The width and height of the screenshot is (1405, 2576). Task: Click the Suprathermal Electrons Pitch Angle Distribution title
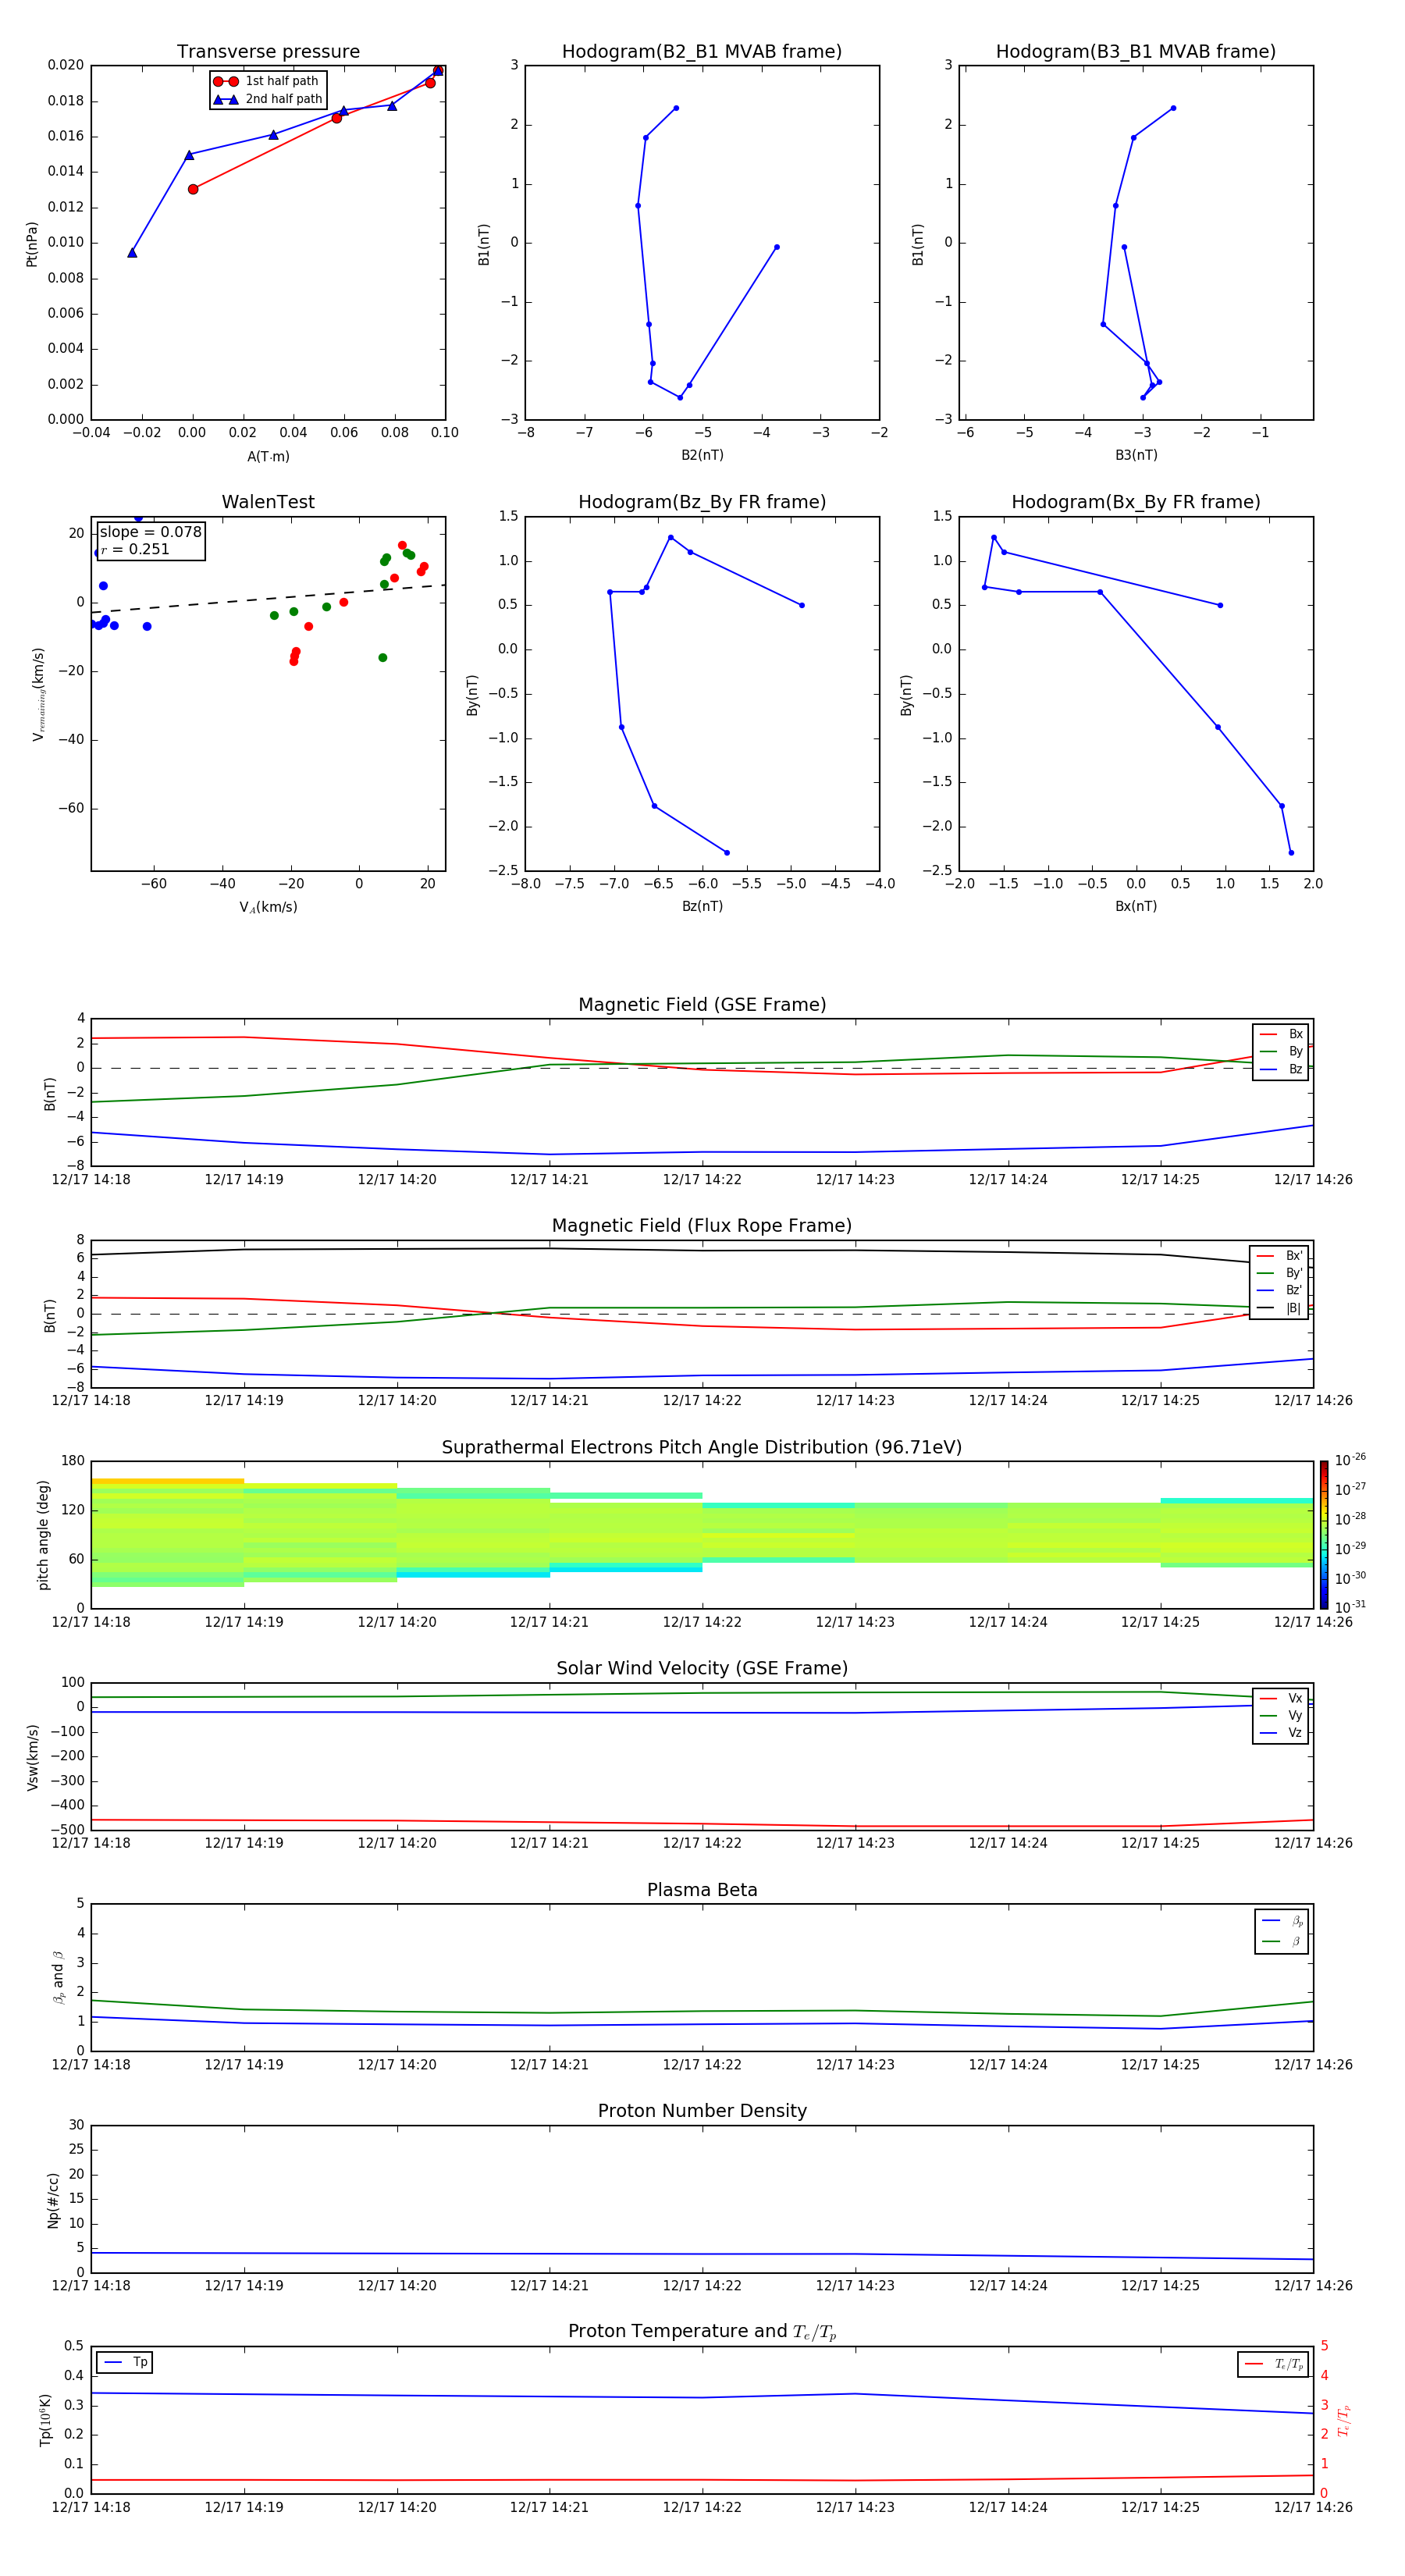coord(702,1448)
